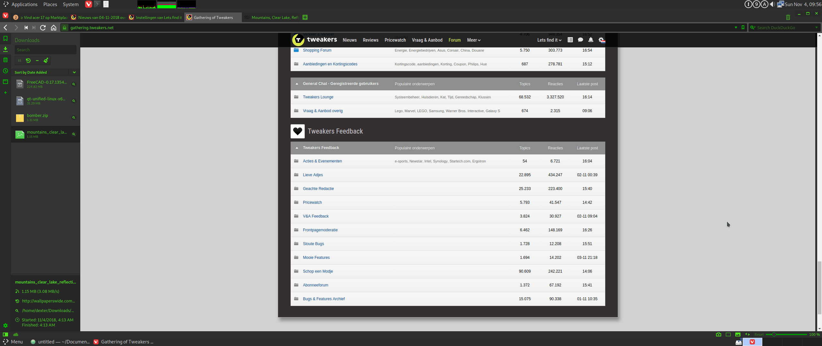The width and height of the screenshot is (822, 346).
Task: Open the History clock panel icon
Action: coord(5,71)
